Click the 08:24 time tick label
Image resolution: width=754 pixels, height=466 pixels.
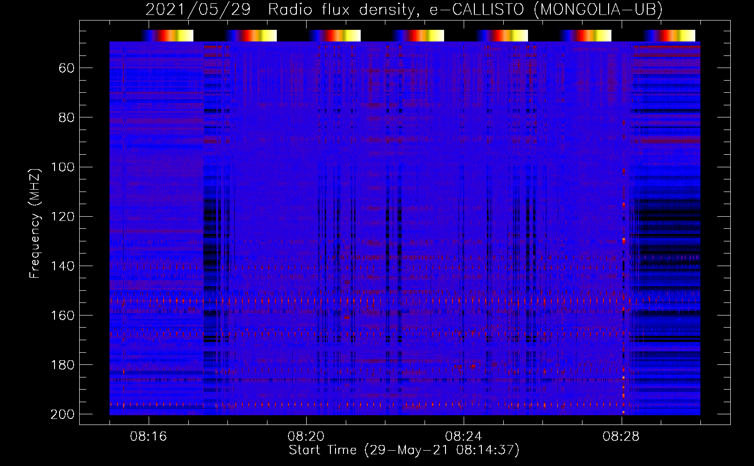pos(464,437)
